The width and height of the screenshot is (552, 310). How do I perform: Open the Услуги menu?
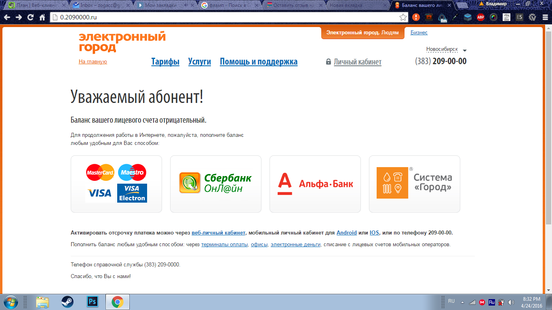pos(200,62)
